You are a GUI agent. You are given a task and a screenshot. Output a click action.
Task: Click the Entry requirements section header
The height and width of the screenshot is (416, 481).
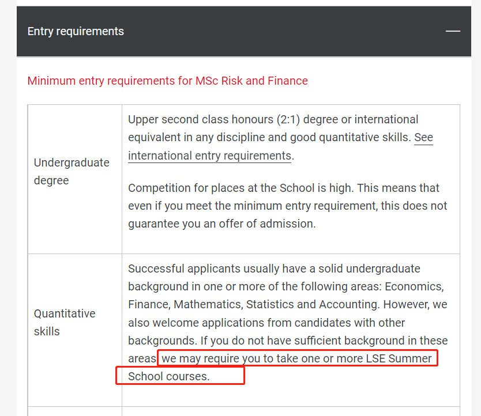(76, 31)
